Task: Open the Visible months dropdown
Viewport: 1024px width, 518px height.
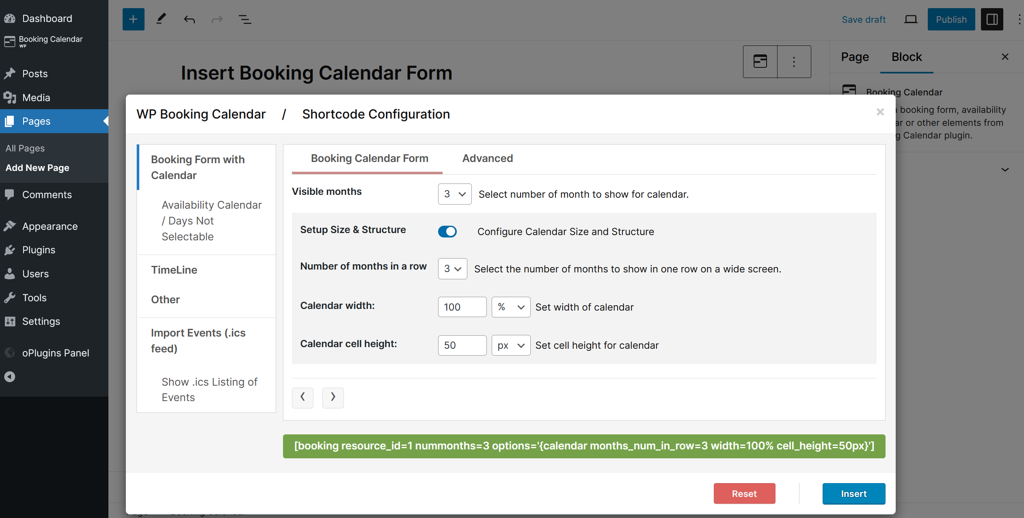Action: (x=455, y=194)
